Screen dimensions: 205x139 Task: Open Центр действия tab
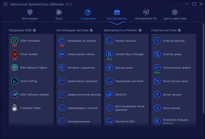click(175, 15)
